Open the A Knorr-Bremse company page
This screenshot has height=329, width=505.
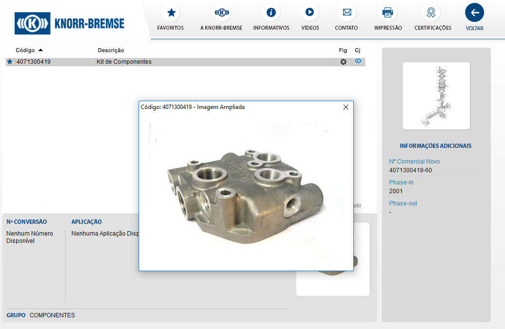pyautogui.click(x=221, y=13)
